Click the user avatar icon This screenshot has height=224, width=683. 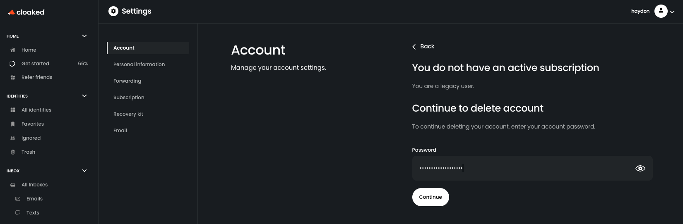pos(661,11)
